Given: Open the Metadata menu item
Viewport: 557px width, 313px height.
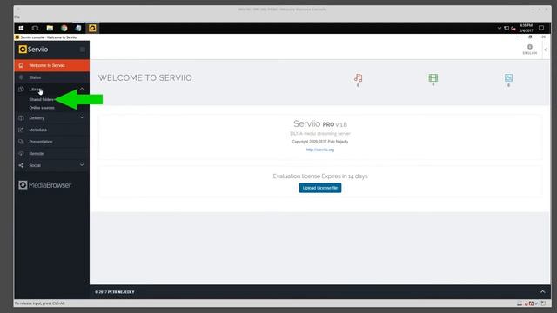Looking at the screenshot, I should coord(52,130).
